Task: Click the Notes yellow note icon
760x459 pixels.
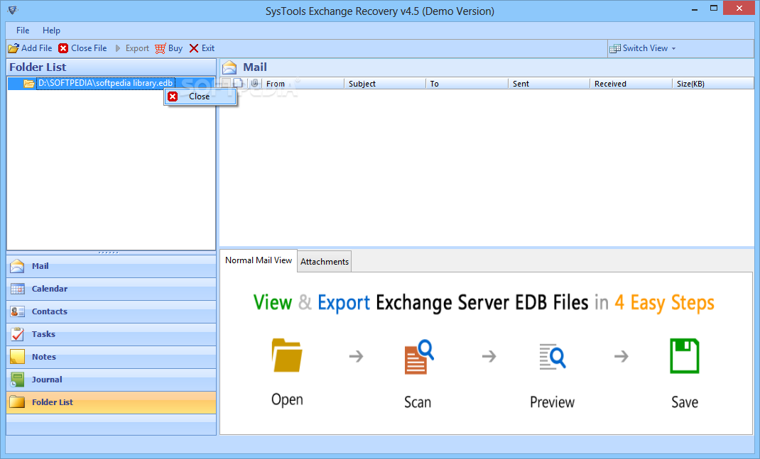Action: coord(18,357)
